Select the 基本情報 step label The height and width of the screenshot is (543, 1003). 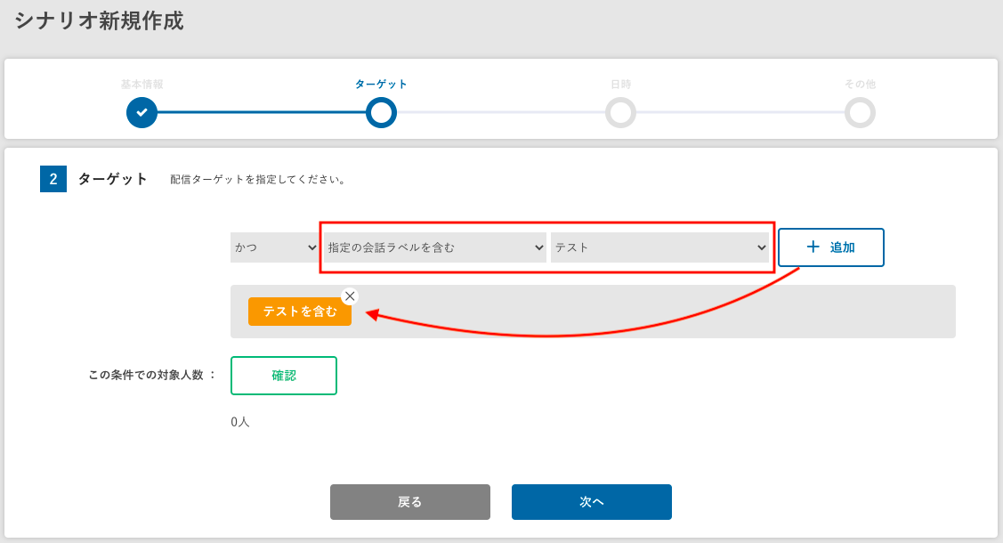(142, 85)
